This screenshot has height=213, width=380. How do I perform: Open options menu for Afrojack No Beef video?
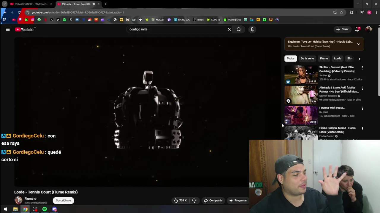click(362, 88)
